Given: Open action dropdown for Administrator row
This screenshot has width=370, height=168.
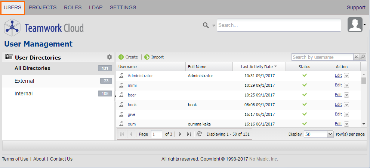Looking at the screenshot, I should pyautogui.click(x=346, y=76).
